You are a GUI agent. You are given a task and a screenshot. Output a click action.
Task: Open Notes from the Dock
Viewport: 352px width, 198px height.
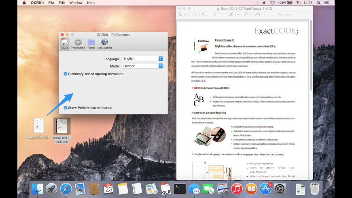coord(123,189)
